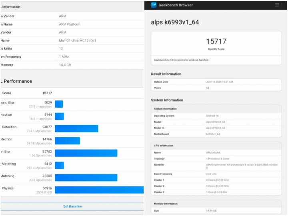The image size is (288, 216).
Task: Click the 35752 score bar
Action: point(86,153)
